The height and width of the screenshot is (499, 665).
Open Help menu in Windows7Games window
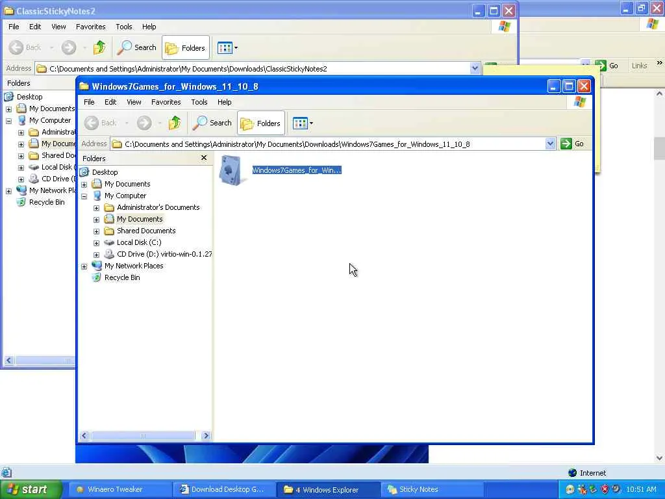tap(224, 102)
